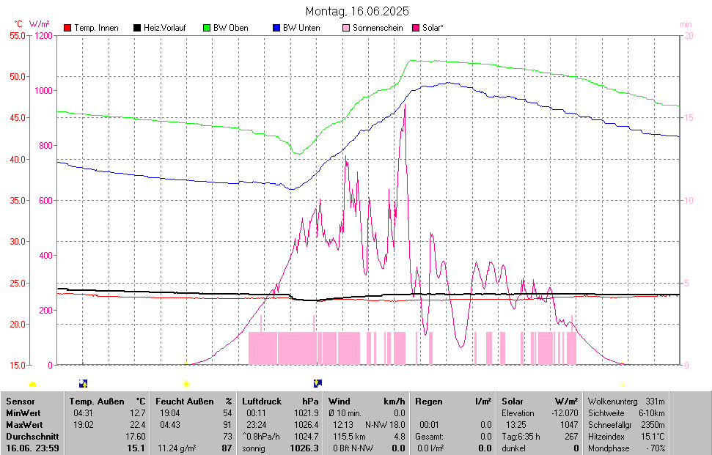Click the 'Sensor' column header
This screenshot has height=455, width=712.
(21, 402)
